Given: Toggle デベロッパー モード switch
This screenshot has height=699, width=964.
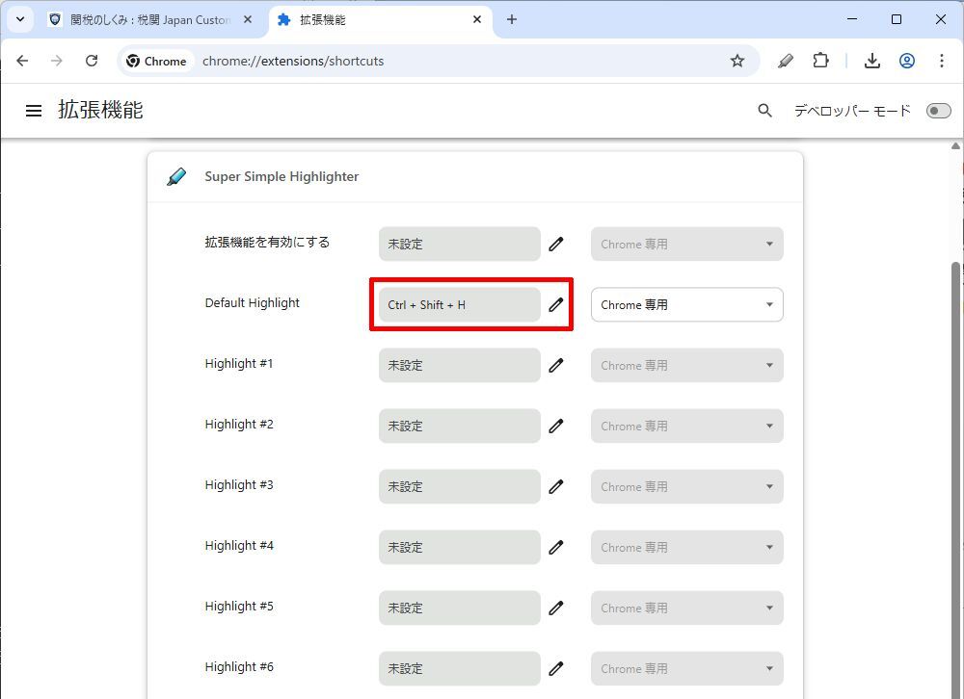Looking at the screenshot, I should (x=938, y=111).
